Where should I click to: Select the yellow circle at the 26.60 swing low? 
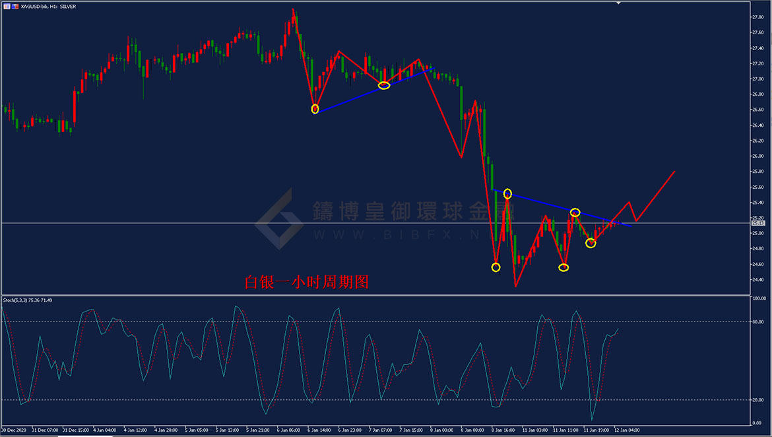pyautogui.click(x=315, y=109)
